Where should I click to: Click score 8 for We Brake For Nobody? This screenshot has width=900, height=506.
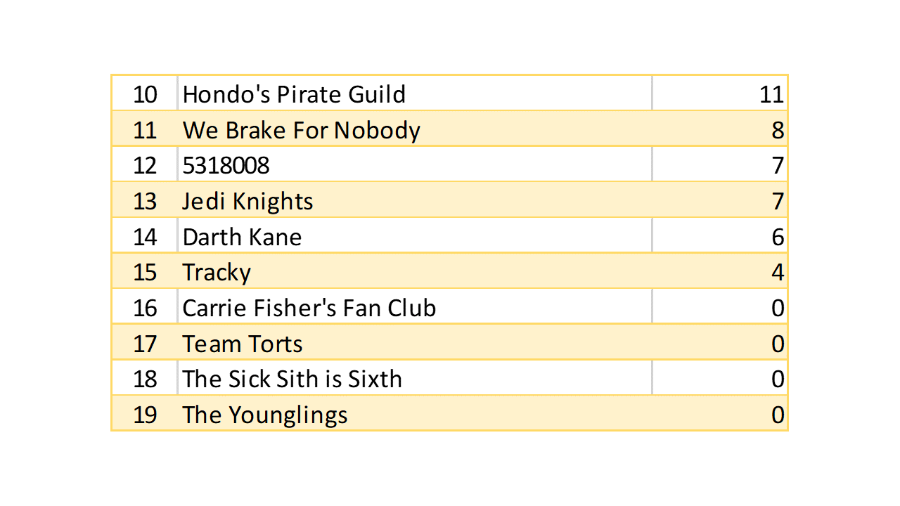click(777, 130)
